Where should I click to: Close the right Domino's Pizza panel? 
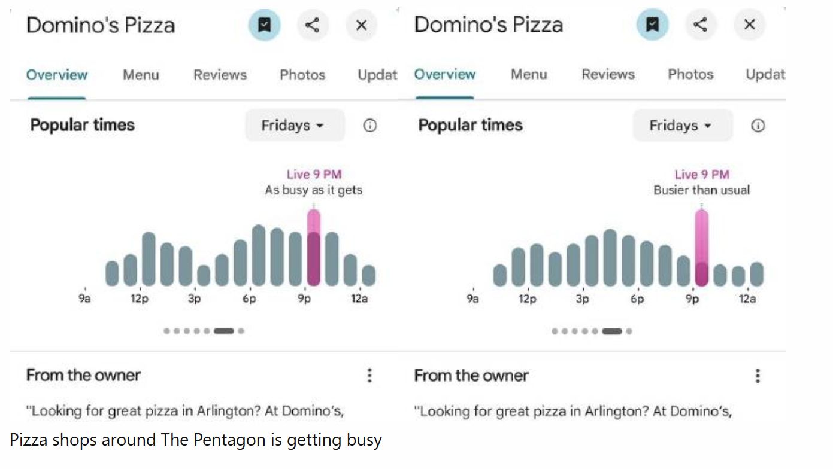749,25
